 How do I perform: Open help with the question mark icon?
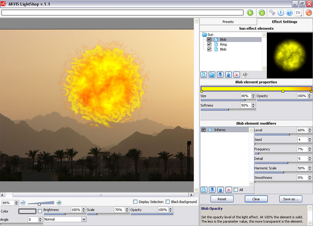(290, 13)
